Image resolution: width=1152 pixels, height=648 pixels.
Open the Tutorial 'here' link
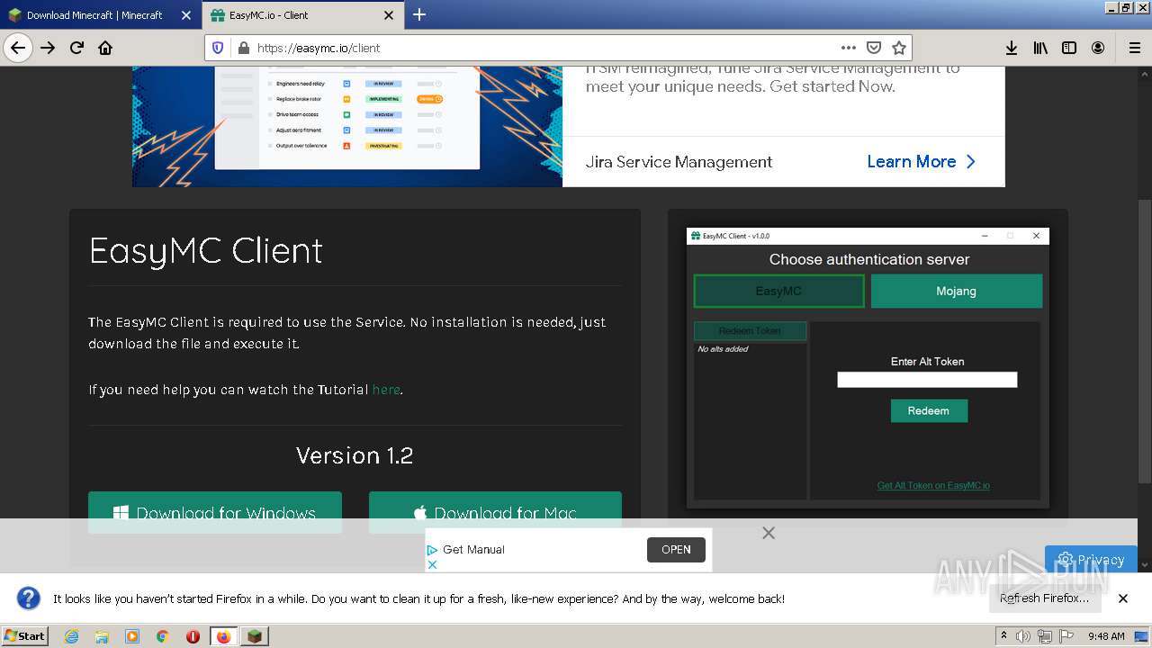(386, 390)
